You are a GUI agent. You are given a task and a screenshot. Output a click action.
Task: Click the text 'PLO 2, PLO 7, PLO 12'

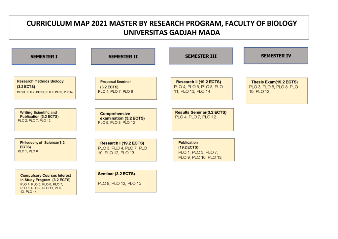tap(34, 121)
